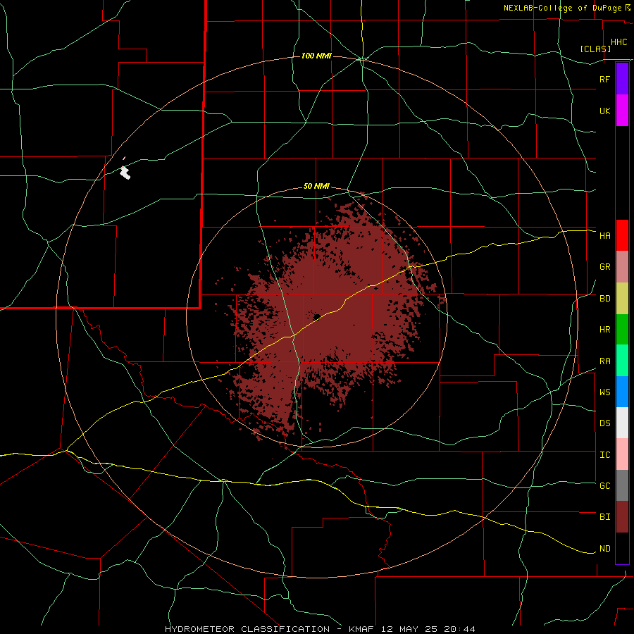Click the isolated white dry snow echo
Viewport: 634px width, 634px height.
125,173
